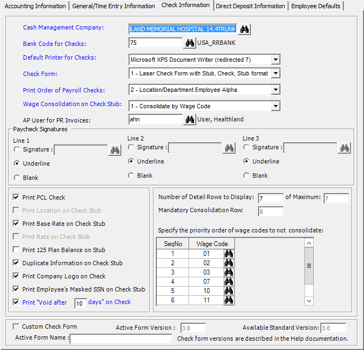Click the Cash Management Company field
The height and width of the screenshot is (350, 364).
183,30
